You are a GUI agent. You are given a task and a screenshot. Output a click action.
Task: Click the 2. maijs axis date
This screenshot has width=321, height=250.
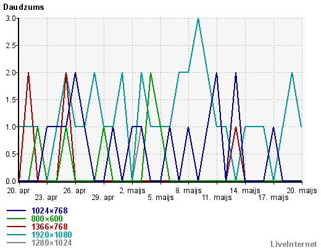tap(132, 191)
